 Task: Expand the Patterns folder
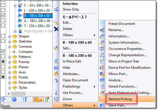click(9, 57)
